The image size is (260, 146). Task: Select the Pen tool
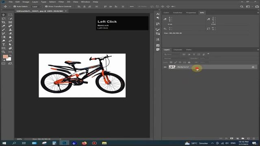coord(10,41)
